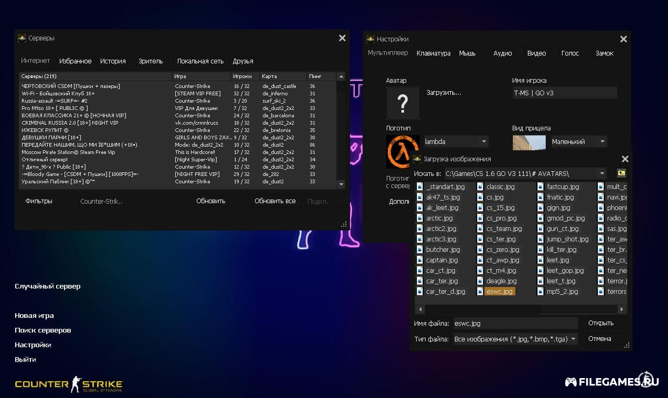668x398 pixels.
Task: Open the Зритель tab in Servers
Action: tap(151, 61)
